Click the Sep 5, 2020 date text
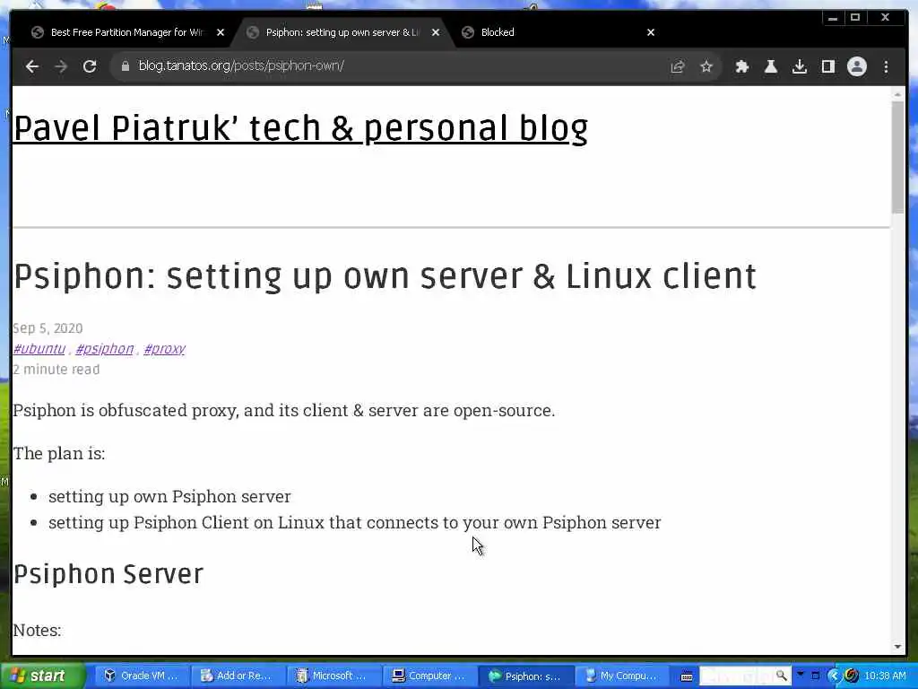Image resolution: width=918 pixels, height=689 pixels. tap(48, 328)
